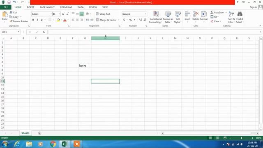Click the Cut scissors button

click(13, 12)
